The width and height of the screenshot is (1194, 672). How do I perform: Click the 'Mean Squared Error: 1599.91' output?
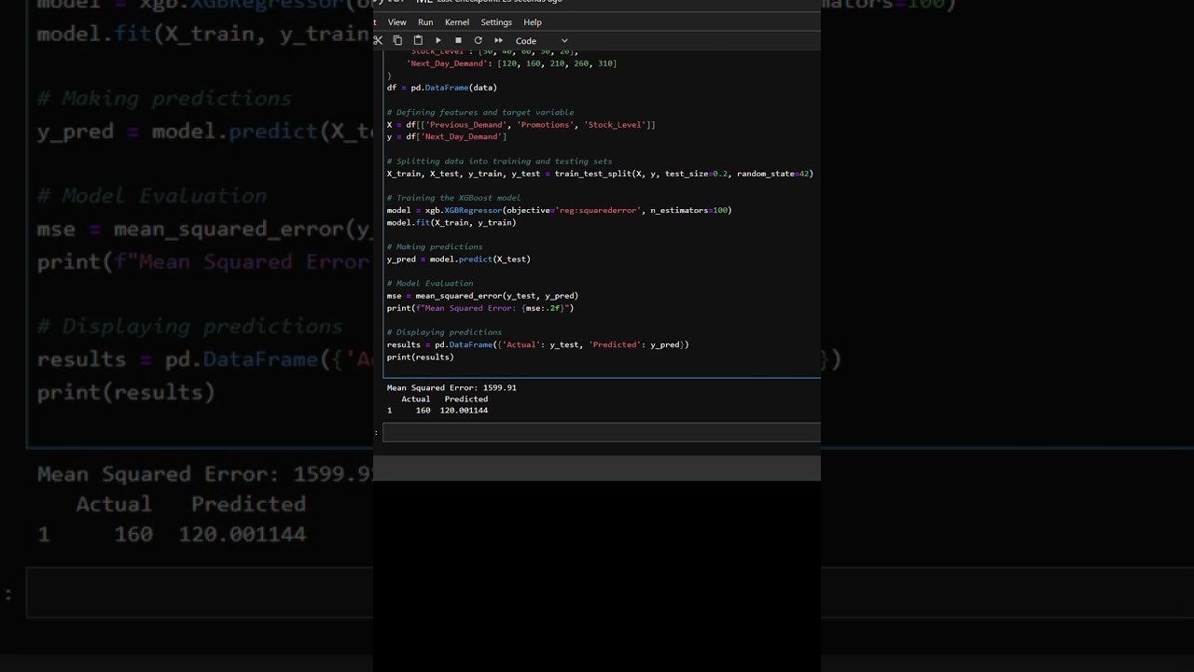tap(451, 387)
